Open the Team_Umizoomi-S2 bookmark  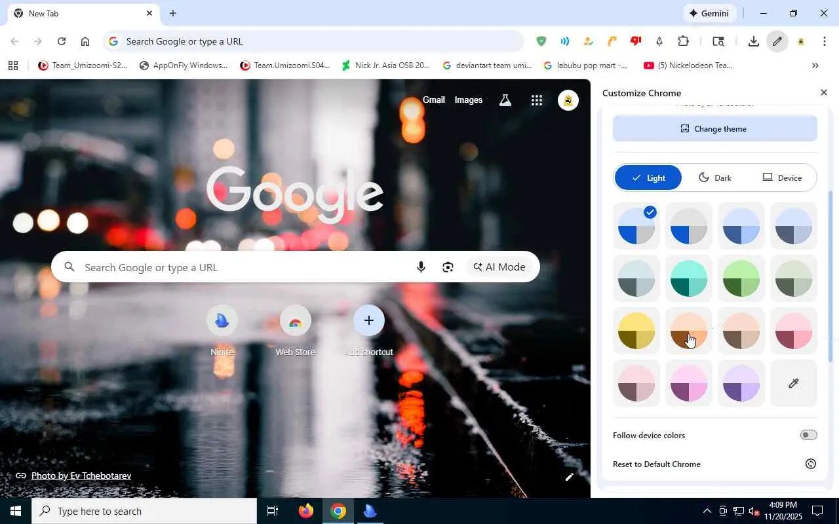83,65
